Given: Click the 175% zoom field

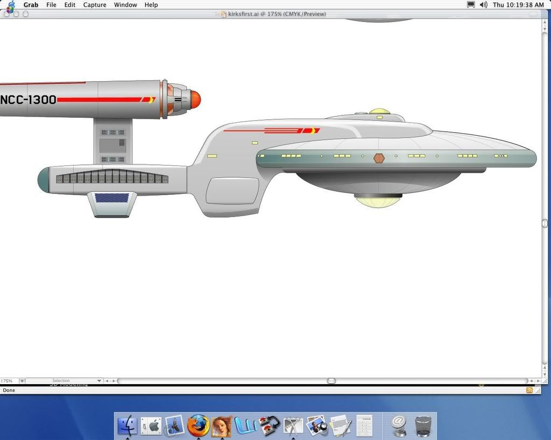Looking at the screenshot, I should 9,381.
